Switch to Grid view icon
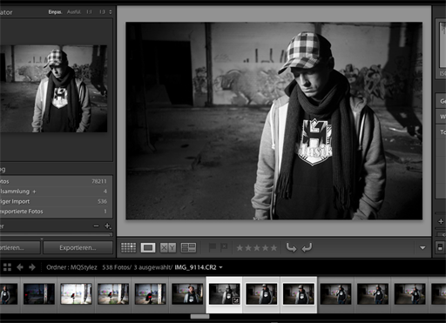The width and height of the screenshot is (446, 323). (x=128, y=248)
